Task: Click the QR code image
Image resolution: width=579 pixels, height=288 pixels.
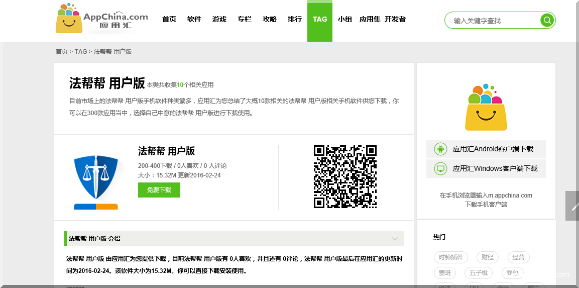Action: (345, 176)
